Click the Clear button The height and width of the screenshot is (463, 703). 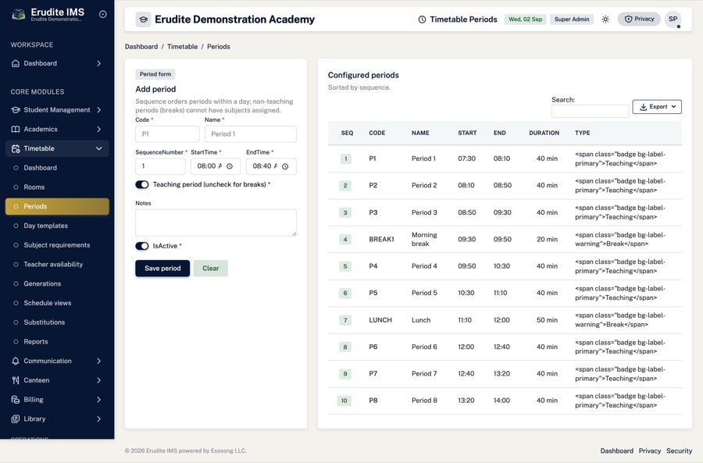(x=211, y=269)
